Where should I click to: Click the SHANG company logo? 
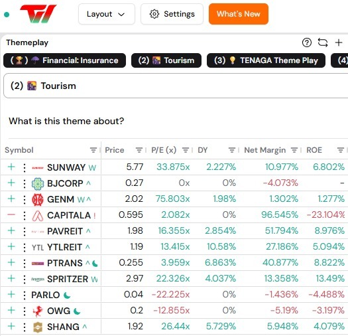[38, 327]
